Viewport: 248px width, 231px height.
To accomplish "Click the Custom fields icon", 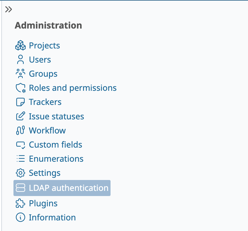I will 21,145.
